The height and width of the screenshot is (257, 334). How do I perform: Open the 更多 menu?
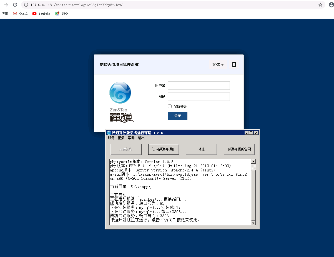click(x=121, y=138)
